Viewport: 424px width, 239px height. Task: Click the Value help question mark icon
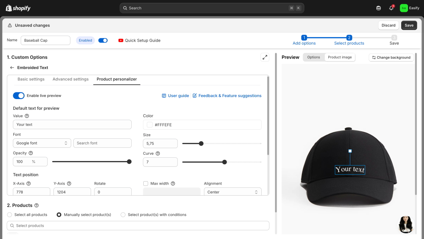tap(27, 116)
